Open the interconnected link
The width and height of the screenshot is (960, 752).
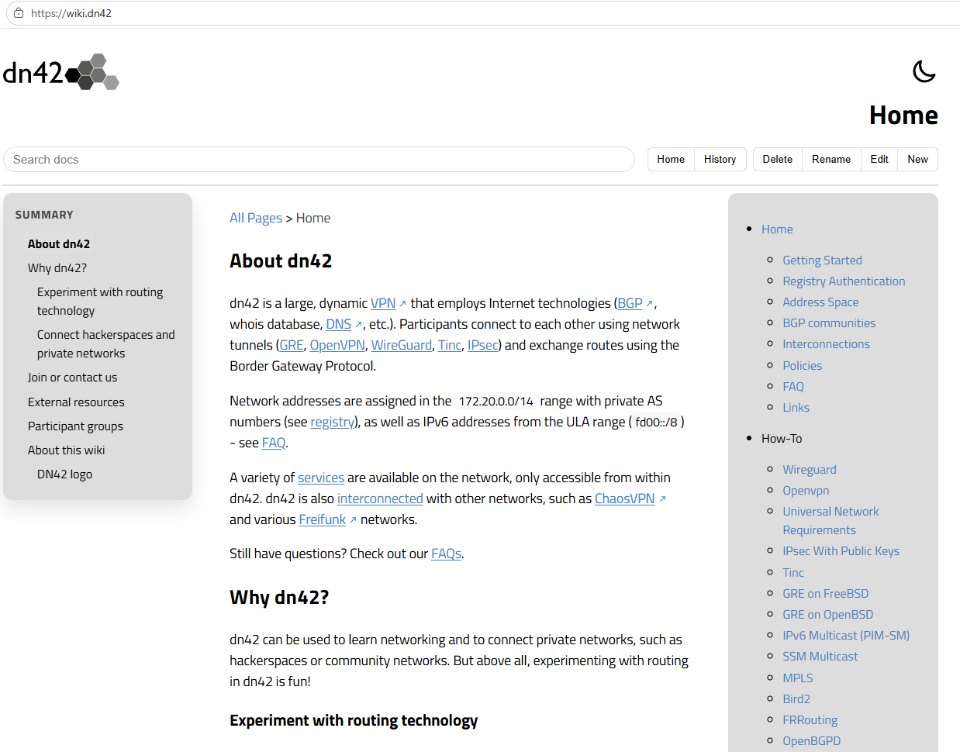pyautogui.click(x=380, y=498)
